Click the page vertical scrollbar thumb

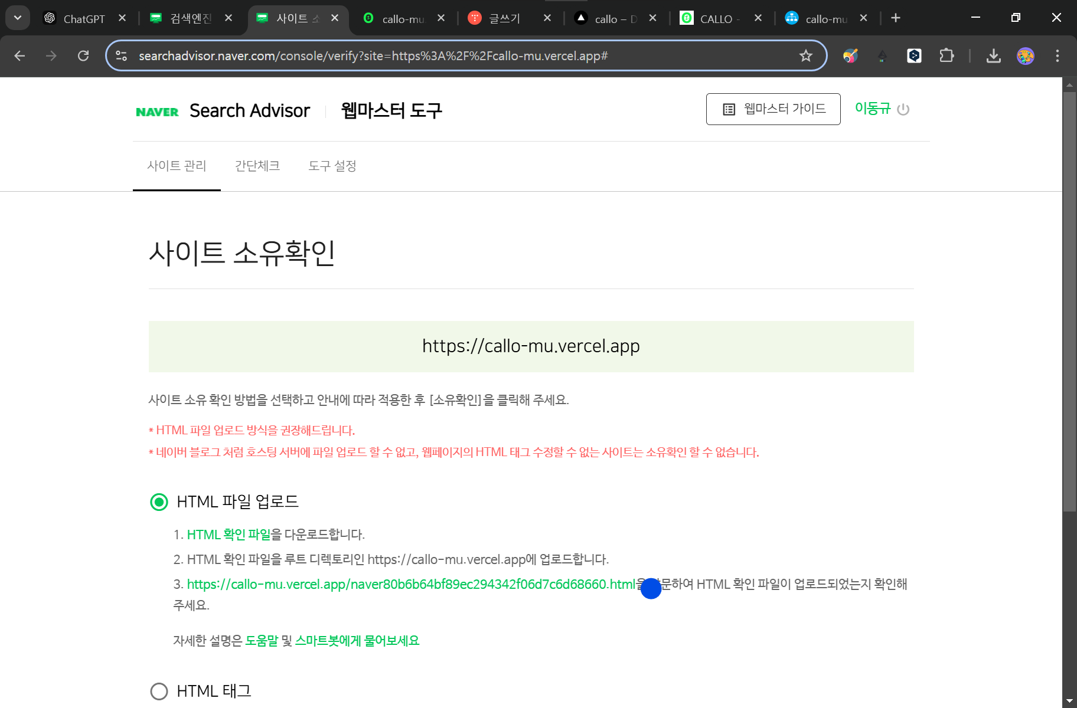1069,301
